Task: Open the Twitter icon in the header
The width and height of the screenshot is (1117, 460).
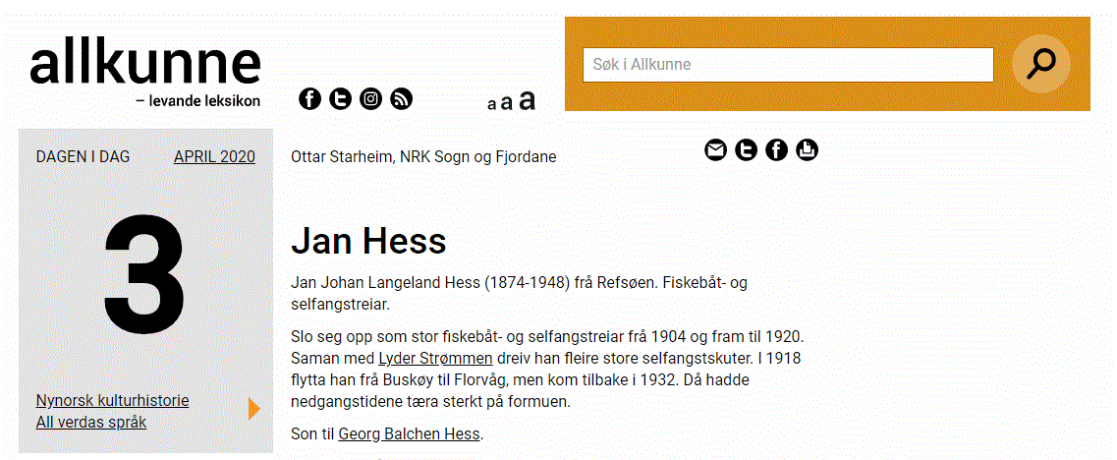Action: point(341,98)
